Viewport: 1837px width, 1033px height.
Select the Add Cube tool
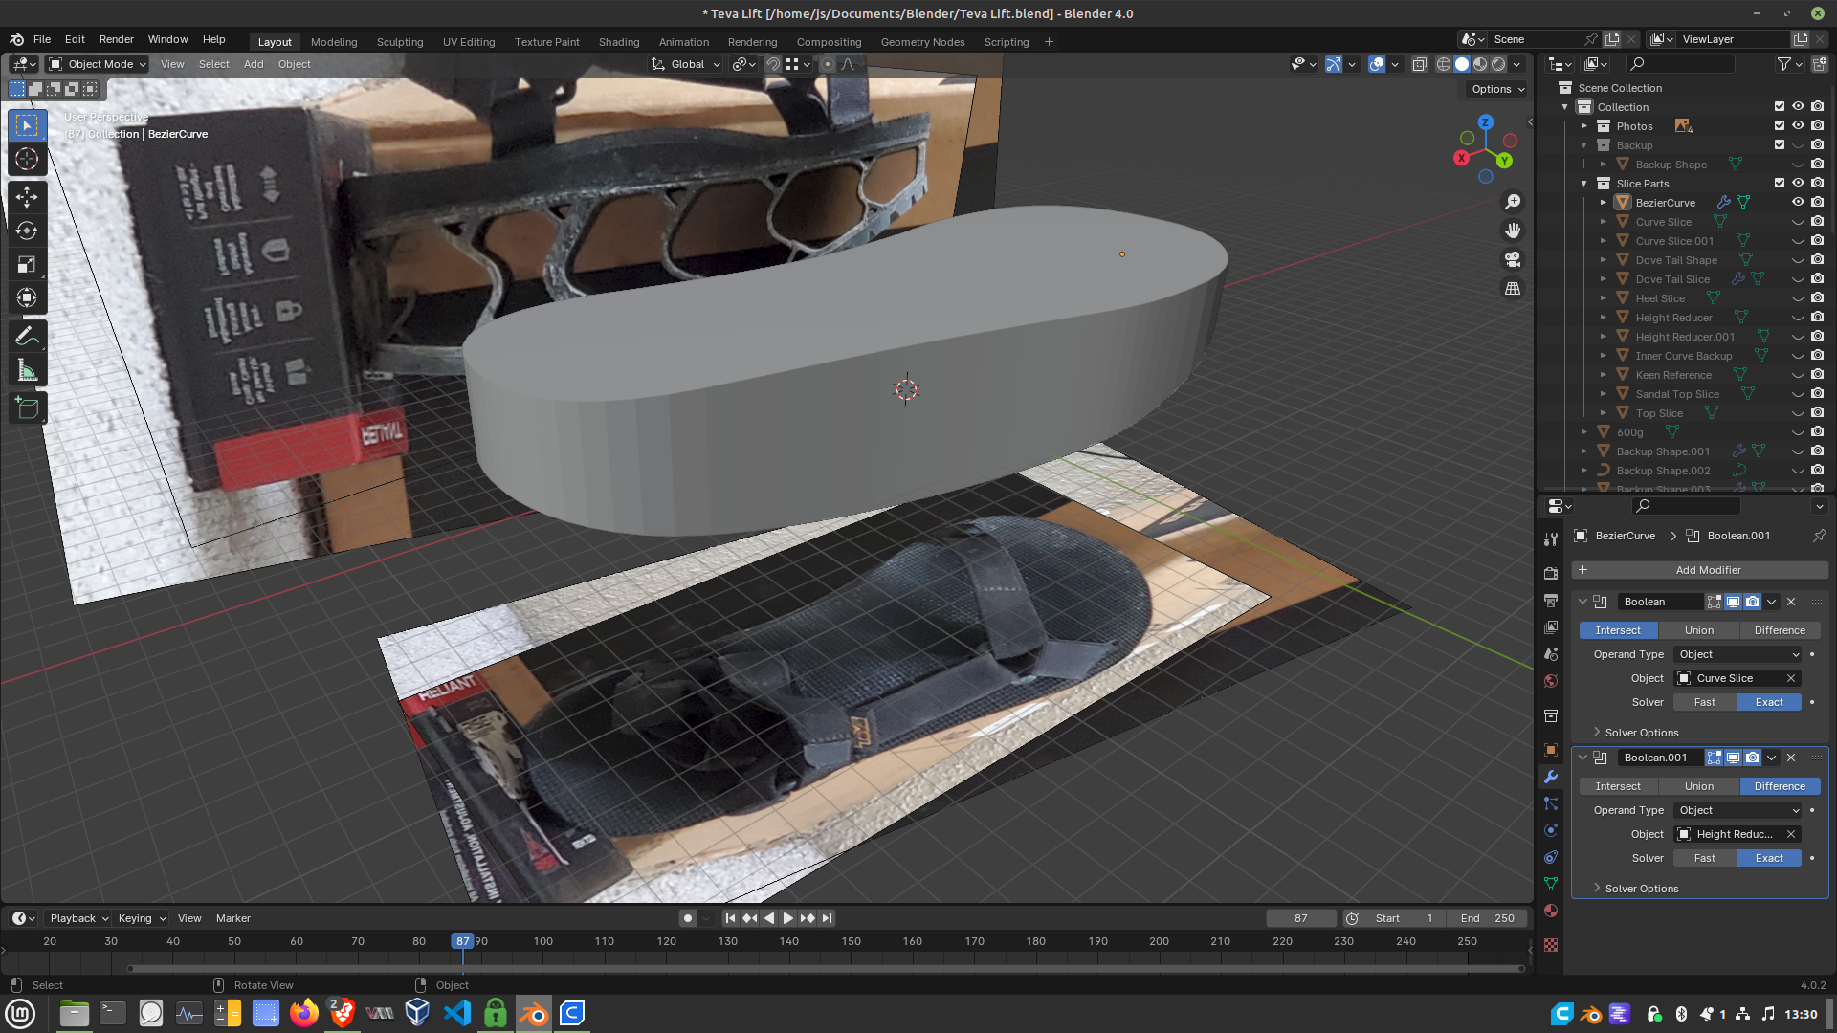coord(27,408)
